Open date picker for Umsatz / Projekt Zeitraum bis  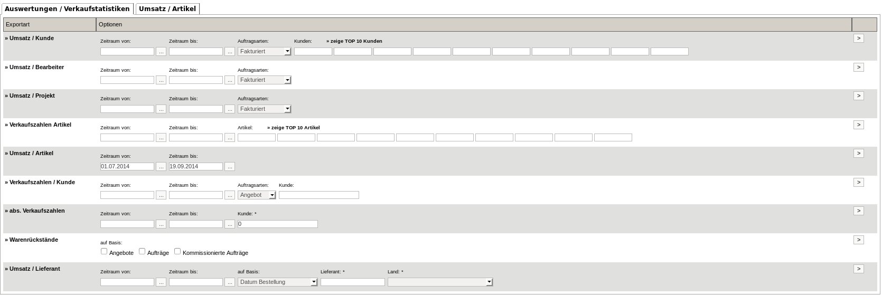(x=230, y=109)
